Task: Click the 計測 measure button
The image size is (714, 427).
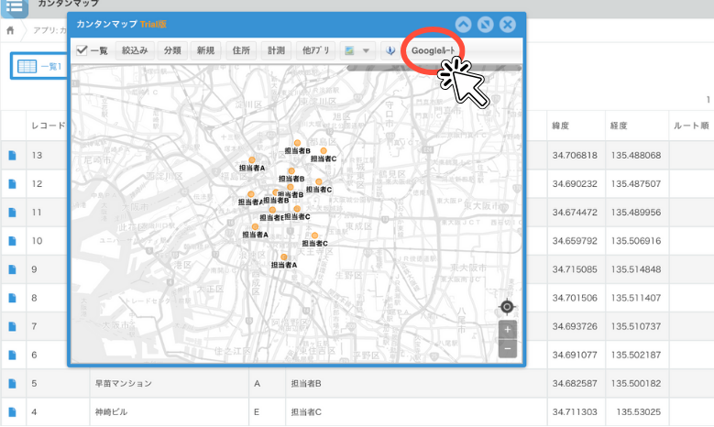Action: pyautogui.click(x=275, y=50)
